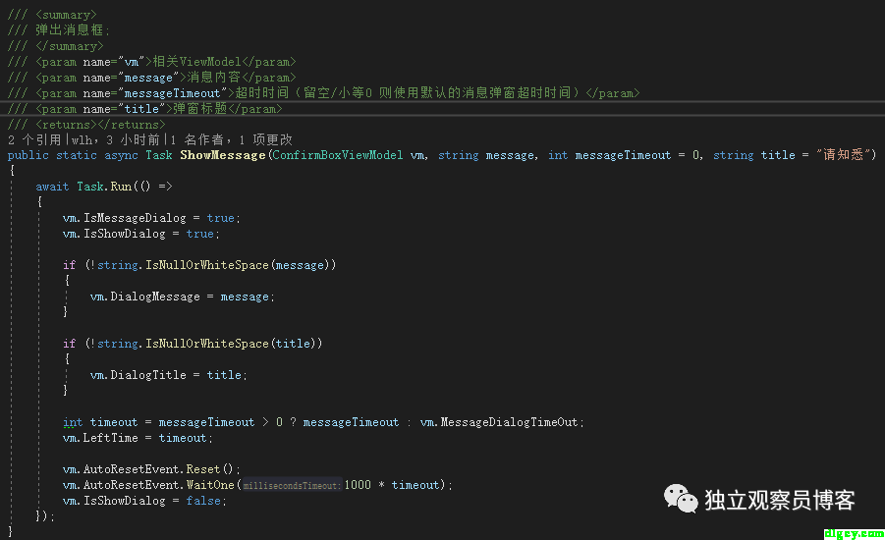The image size is (885, 540).
Task: Click the "if" keyword checking message
Action: pyautogui.click(x=70, y=265)
